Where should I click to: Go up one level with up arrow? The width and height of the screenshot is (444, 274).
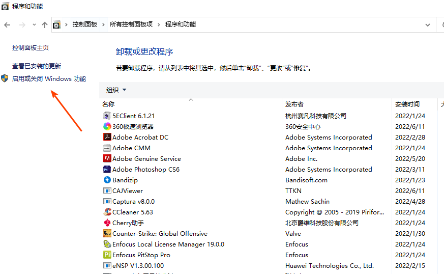(x=44, y=25)
